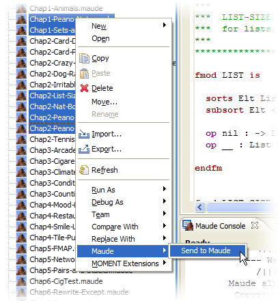
Task: Select Chap6-Rewrite-Except.maude file
Action: tap(79, 292)
